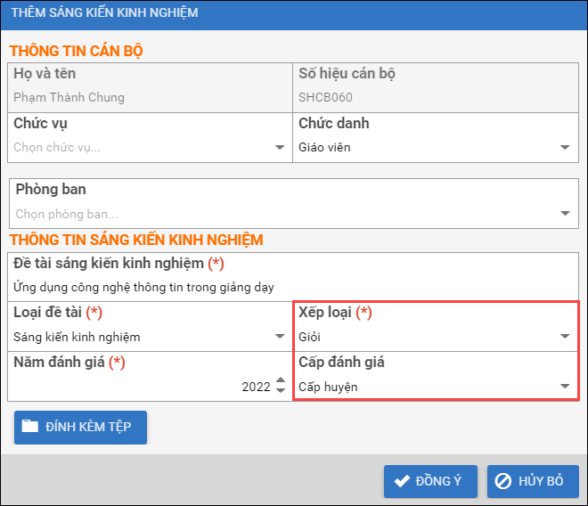Click the 'Giáo viên' value in Chức danh

[x=324, y=148]
